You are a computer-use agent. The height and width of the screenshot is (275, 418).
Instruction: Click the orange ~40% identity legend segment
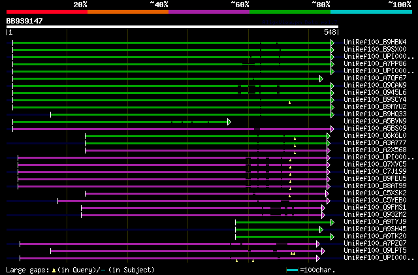(x=128, y=12)
